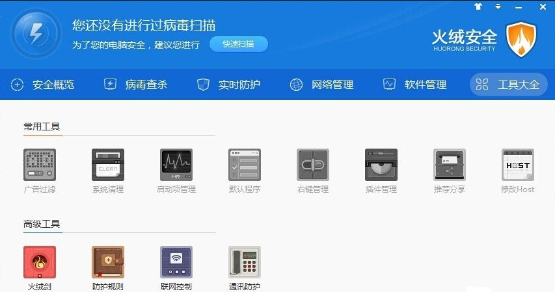This screenshot has width=555, height=292.
Task: Click the 快速扫描 quick scan button
Action: 238,44
